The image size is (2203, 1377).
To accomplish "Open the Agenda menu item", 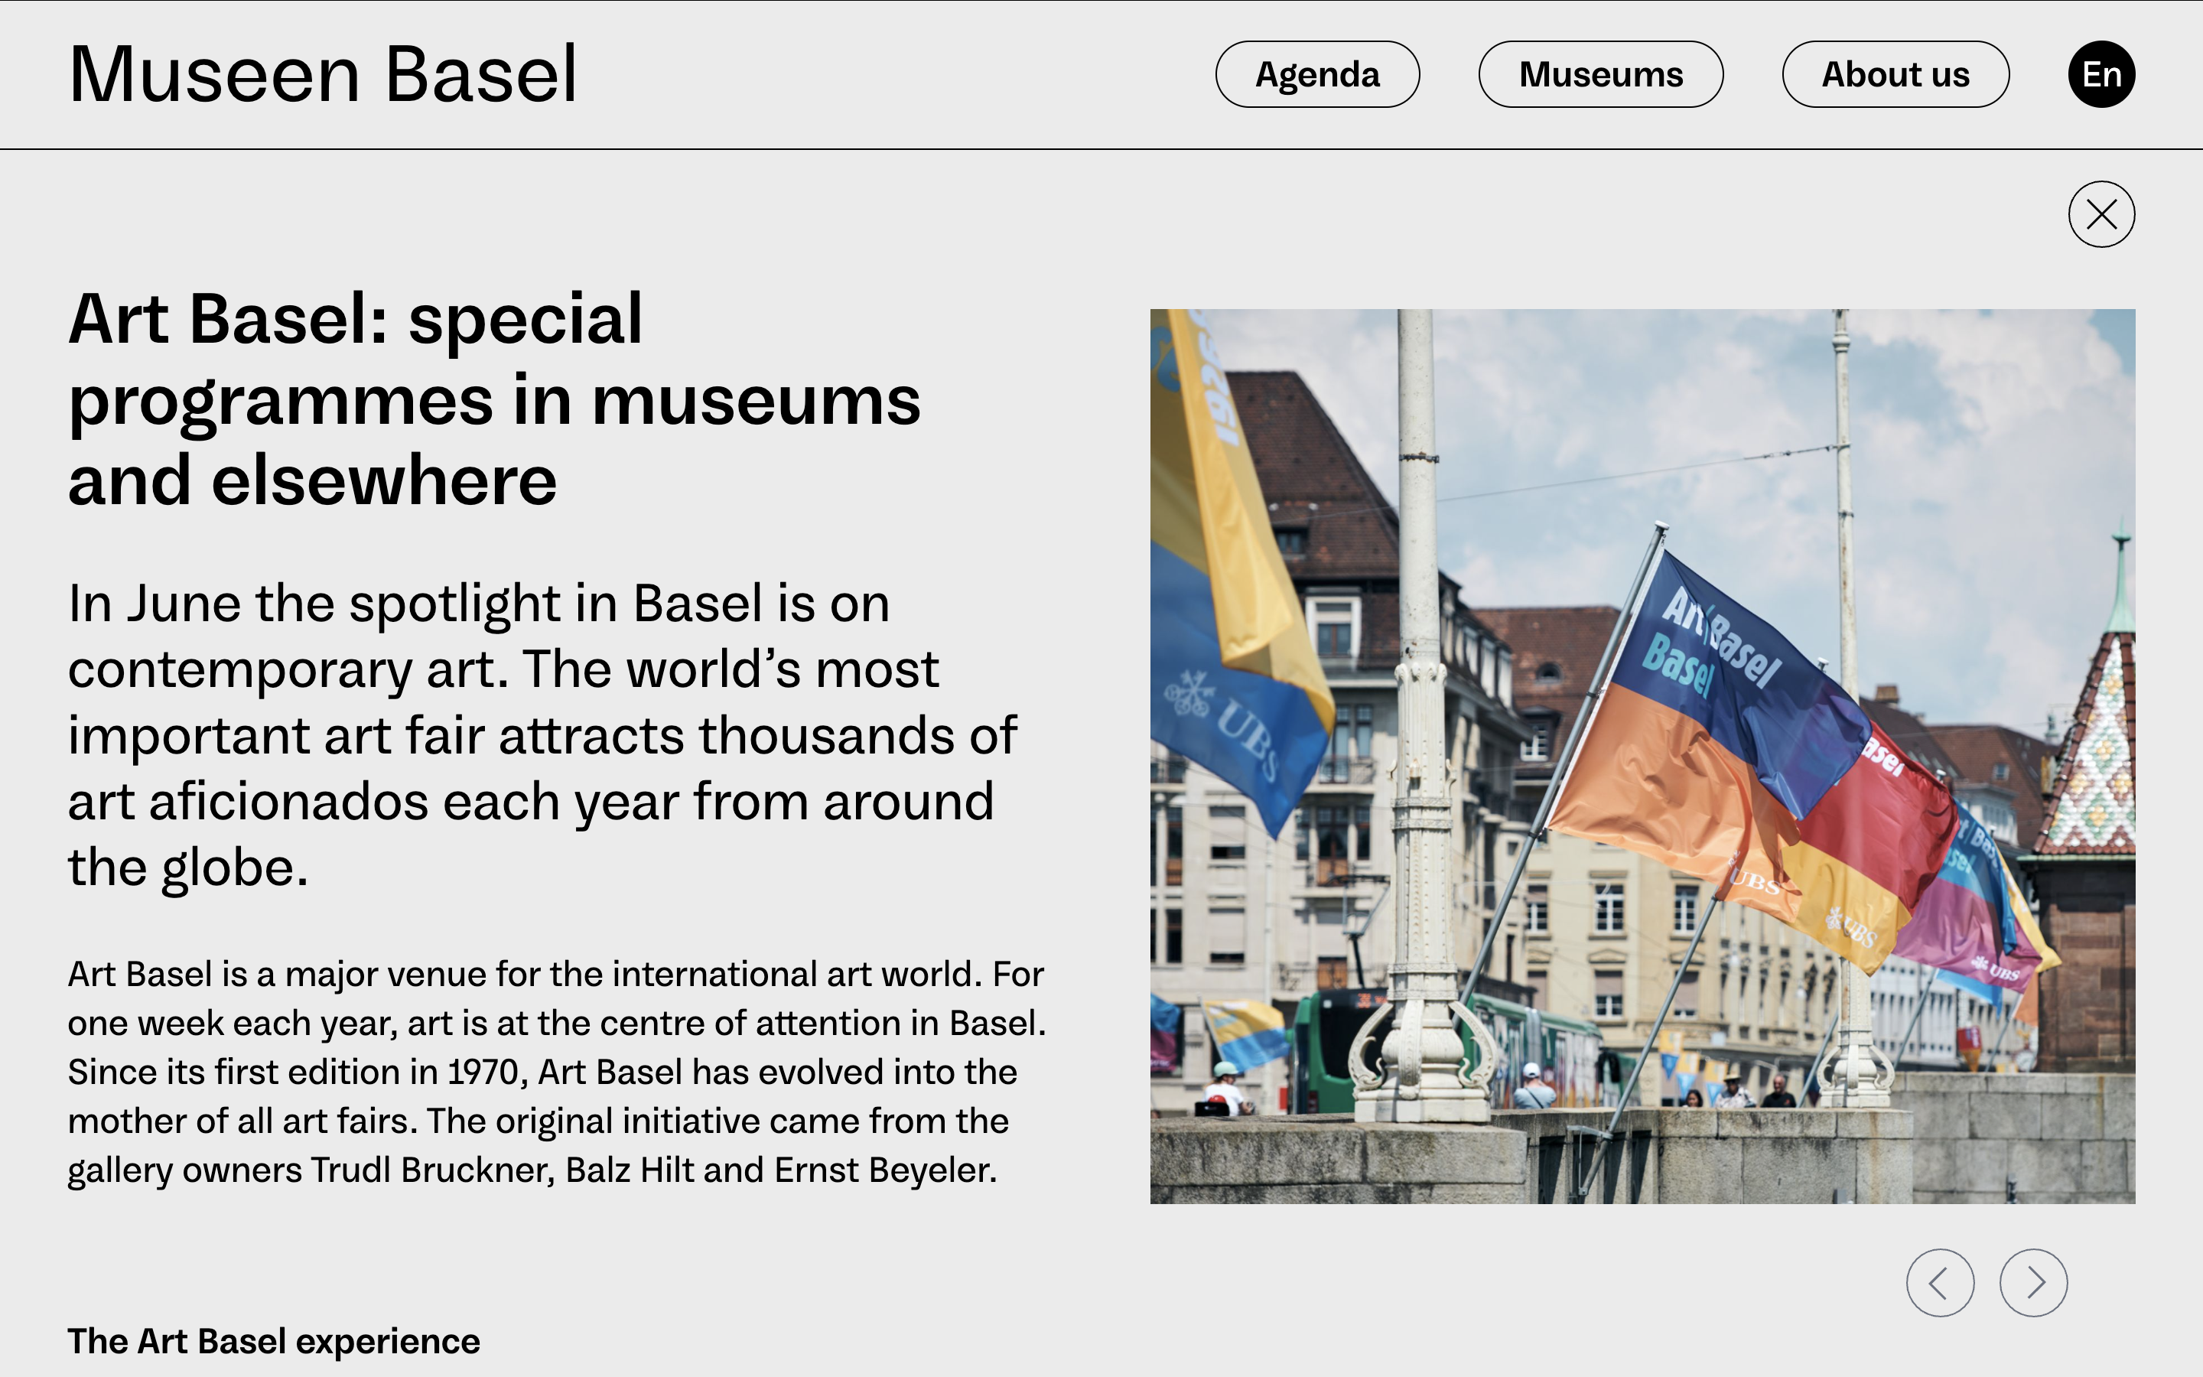I will (x=1316, y=75).
